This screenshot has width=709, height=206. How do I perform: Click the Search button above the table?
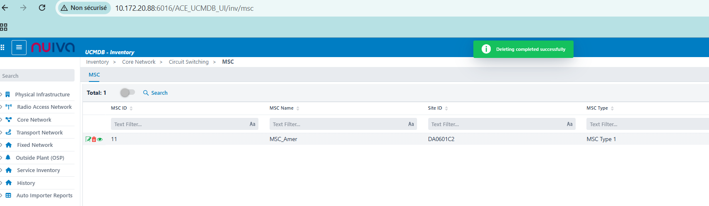[155, 93]
